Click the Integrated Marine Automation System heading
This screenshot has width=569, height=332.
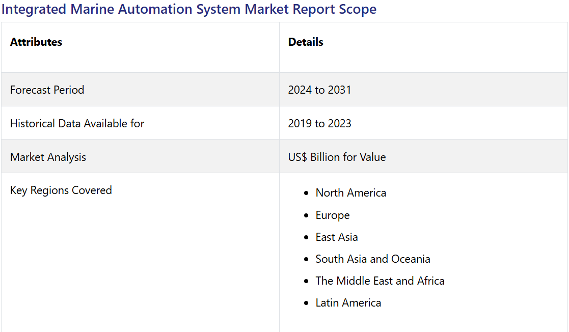(189, 9)
